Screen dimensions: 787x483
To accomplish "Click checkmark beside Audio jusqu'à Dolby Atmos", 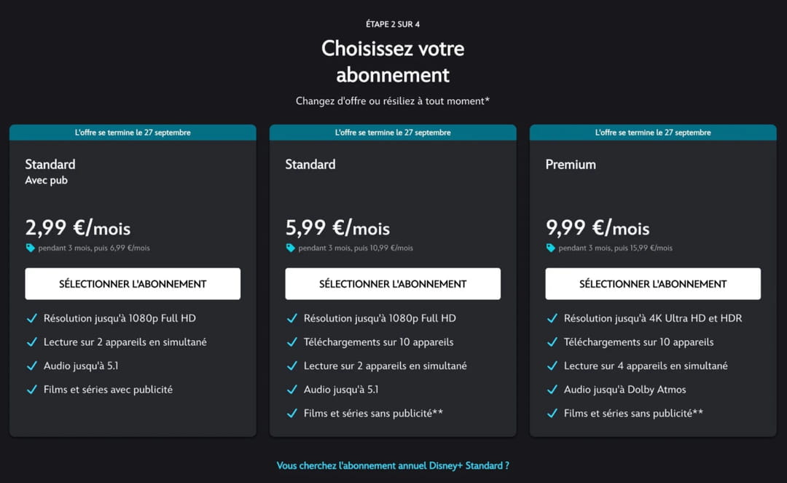I will pyautogui.click(x=552, y=390).
